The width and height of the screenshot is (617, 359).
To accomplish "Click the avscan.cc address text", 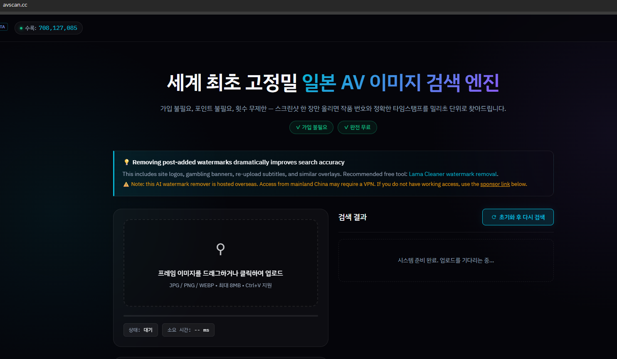I will [15, 5].
